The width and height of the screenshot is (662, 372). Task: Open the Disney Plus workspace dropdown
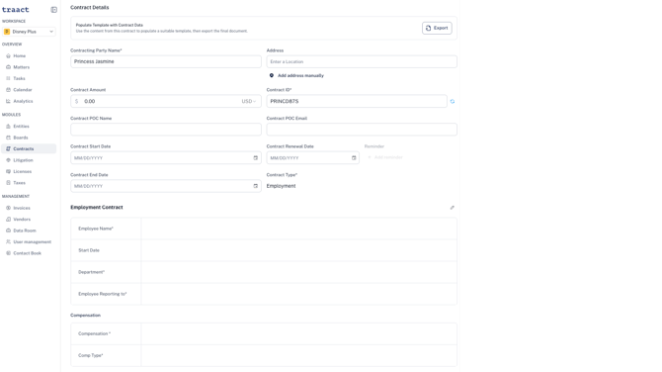(29, 32)
